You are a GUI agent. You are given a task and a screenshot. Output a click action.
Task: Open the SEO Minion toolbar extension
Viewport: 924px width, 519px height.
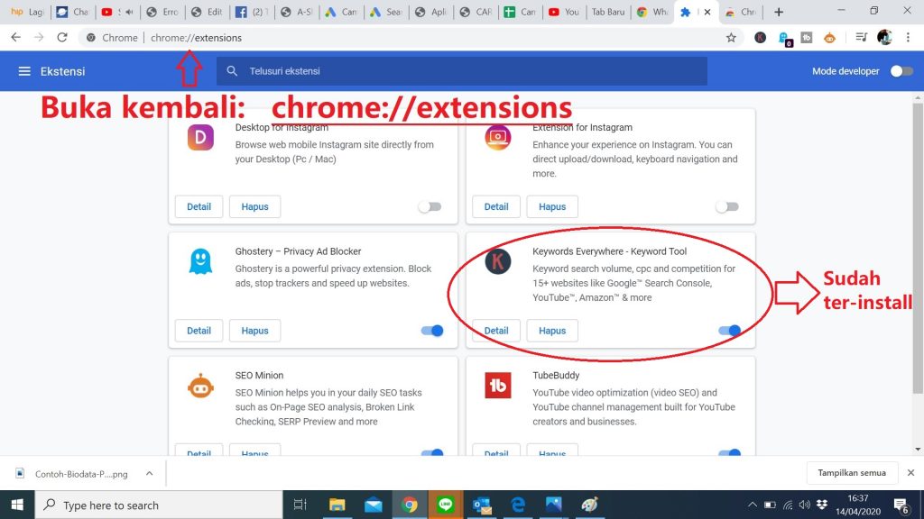pos(829,38)
